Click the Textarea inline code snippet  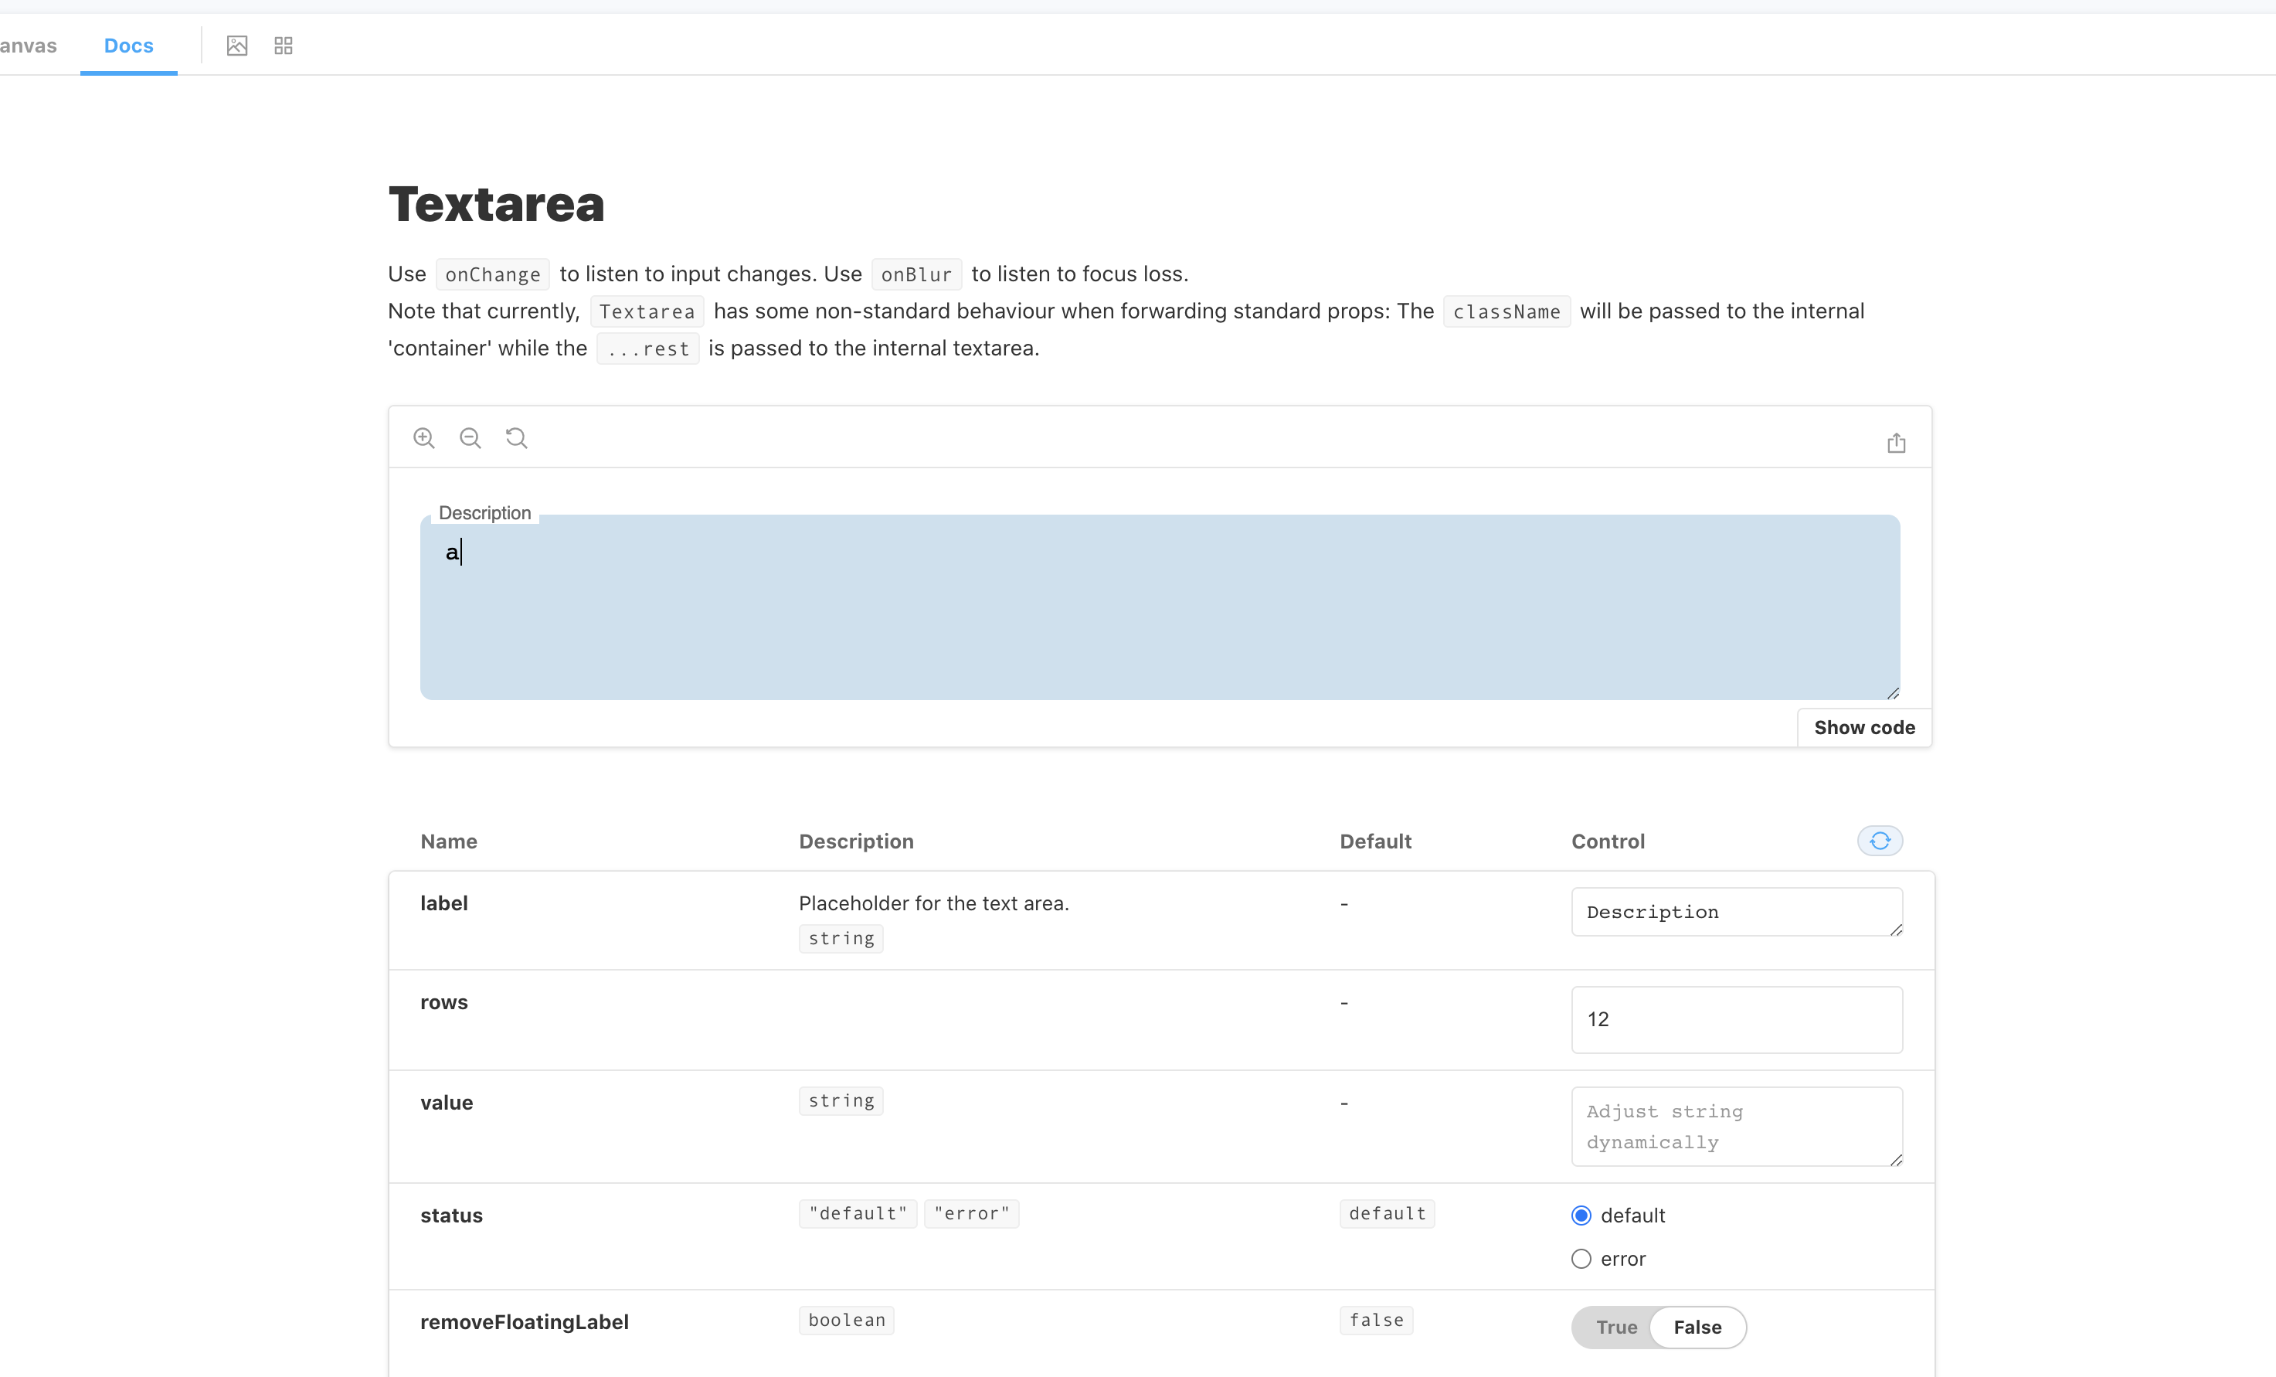(647, 311)
